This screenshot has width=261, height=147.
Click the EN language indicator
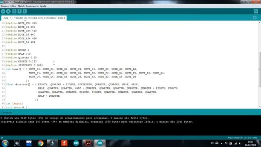(x=212, y=143)
